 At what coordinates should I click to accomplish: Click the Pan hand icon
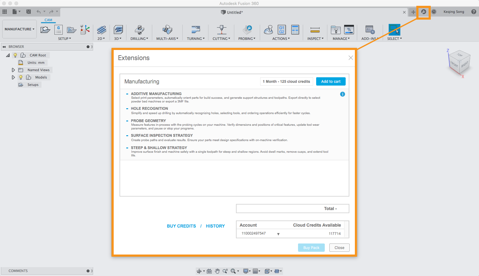pos(217,271)
